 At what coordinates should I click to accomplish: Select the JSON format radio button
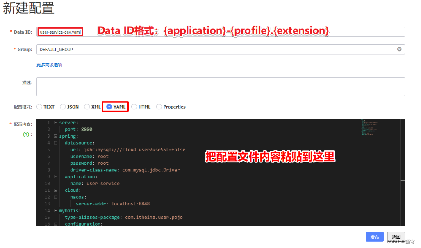point(63,107)
